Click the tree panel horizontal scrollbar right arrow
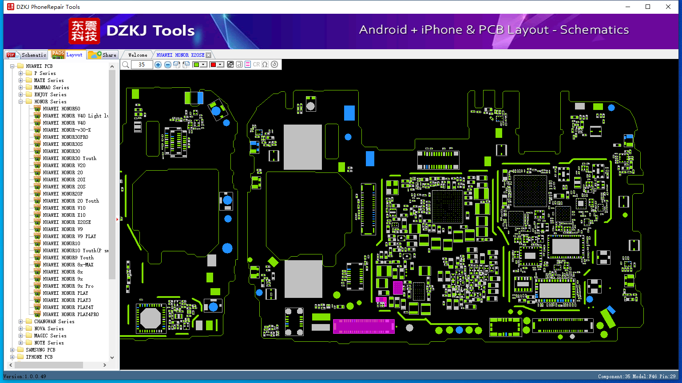 (x=105, y=365)
